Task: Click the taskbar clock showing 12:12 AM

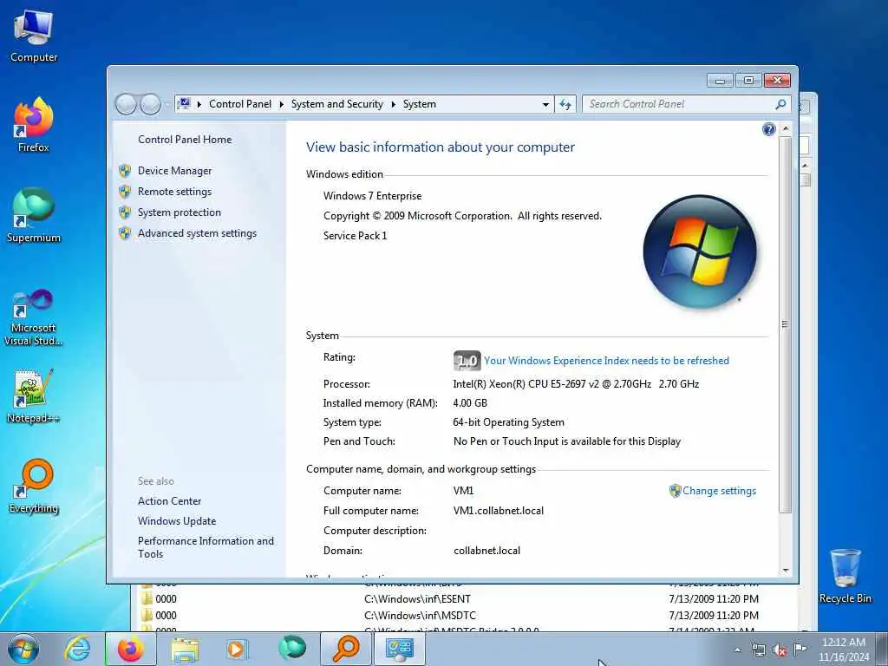Action: pos(843,650)
